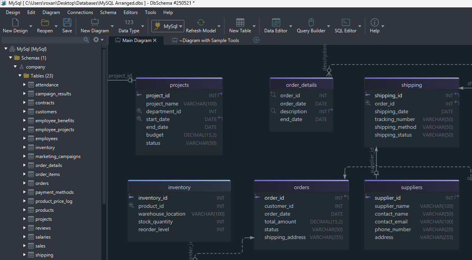
Task: Add a new diagram tab with plus icon
Action: tap(256, 40)
